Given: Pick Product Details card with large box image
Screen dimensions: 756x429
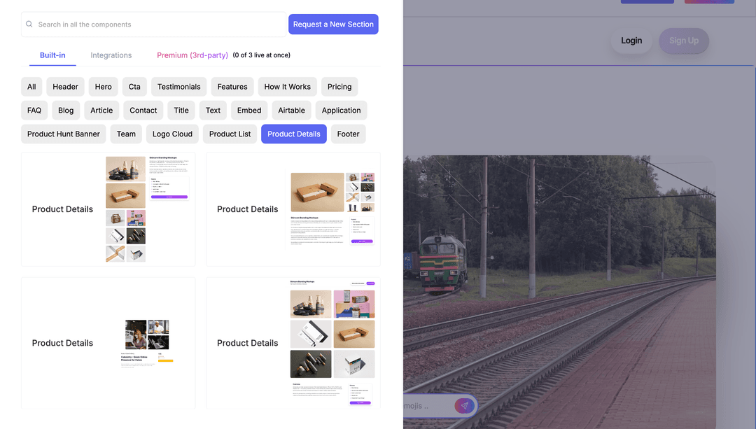Looking at the screenshot, I should (x=293, y=209).
